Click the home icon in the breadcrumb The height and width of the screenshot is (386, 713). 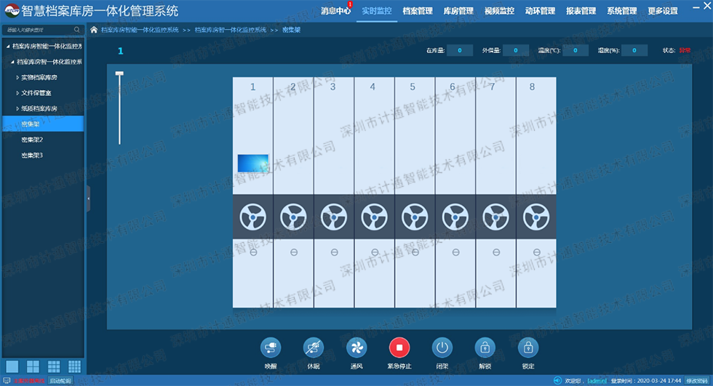94,30
